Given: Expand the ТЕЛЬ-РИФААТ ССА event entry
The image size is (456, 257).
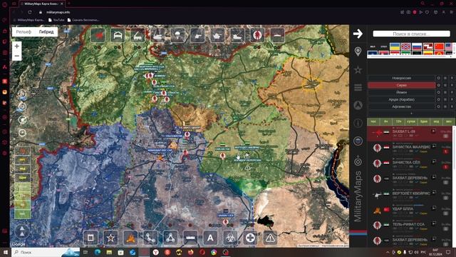Looking at the screenshot, I should [x=433, y=223].
